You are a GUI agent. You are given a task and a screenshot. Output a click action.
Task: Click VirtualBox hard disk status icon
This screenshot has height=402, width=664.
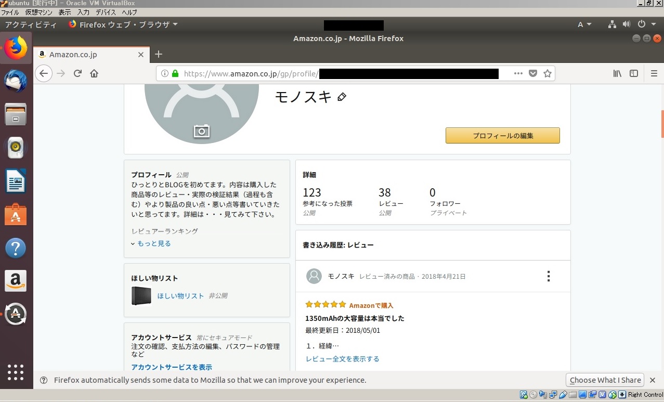tap(524, 395)
